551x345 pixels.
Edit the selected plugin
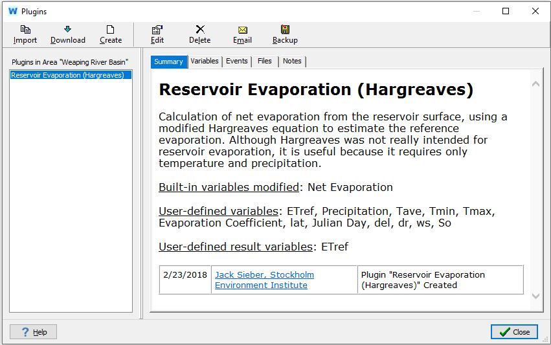click(157, 34)
